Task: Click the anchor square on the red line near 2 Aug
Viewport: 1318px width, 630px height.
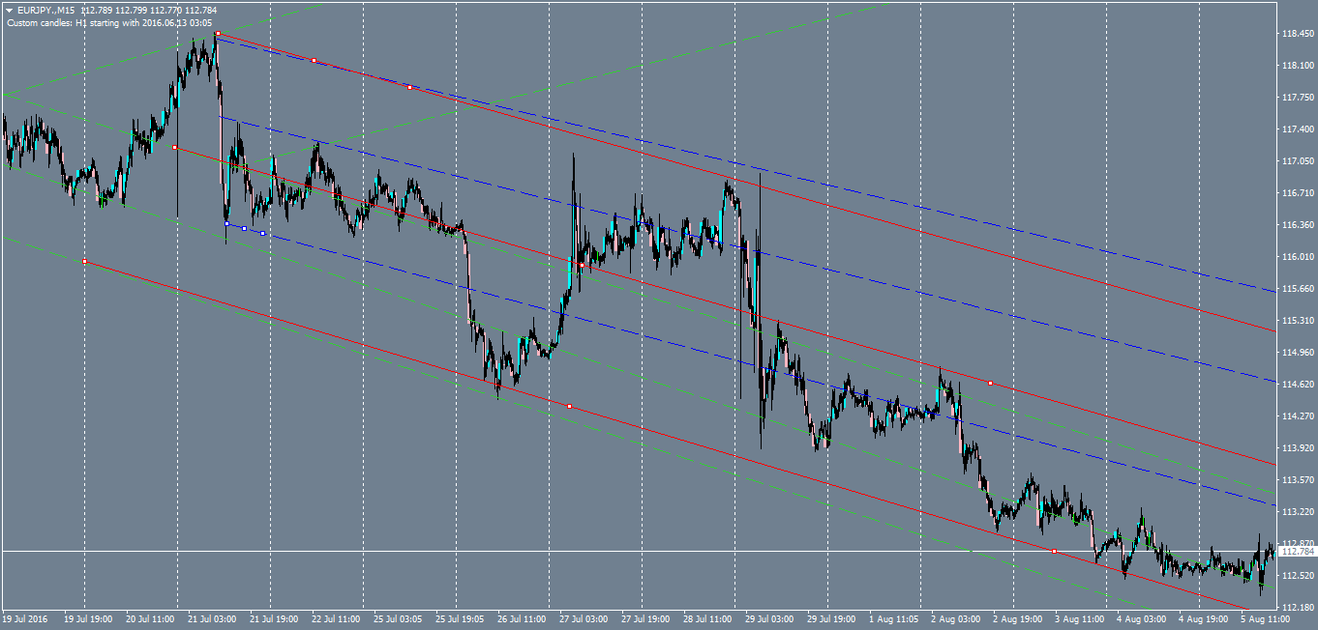Action: point(990,383)
